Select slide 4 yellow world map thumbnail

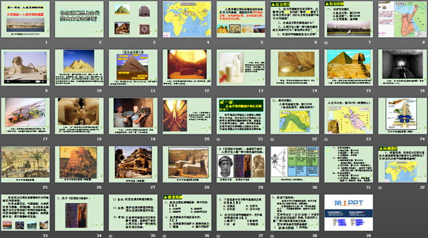pos(187,19)
